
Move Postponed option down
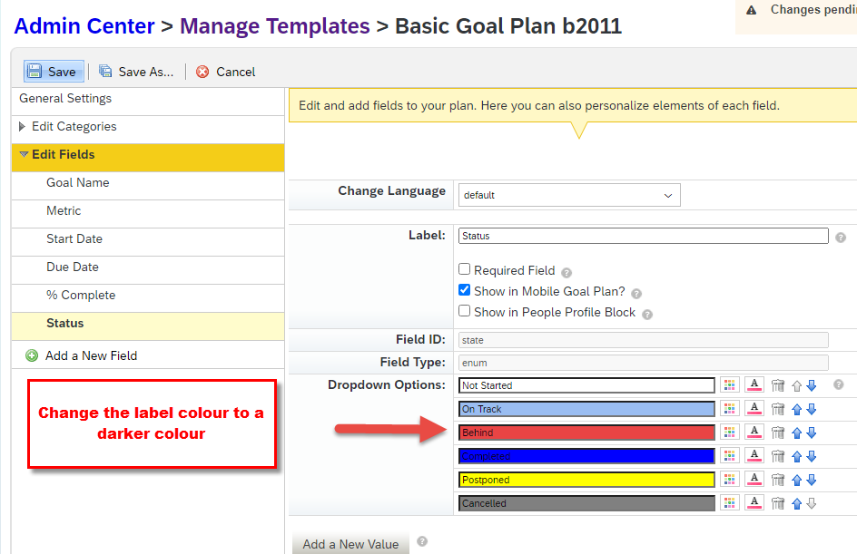pyautogui.click(x=812, y=481)
